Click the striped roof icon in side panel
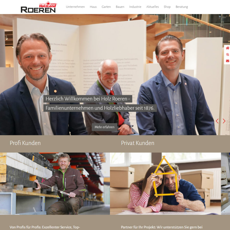 [227, 54]
